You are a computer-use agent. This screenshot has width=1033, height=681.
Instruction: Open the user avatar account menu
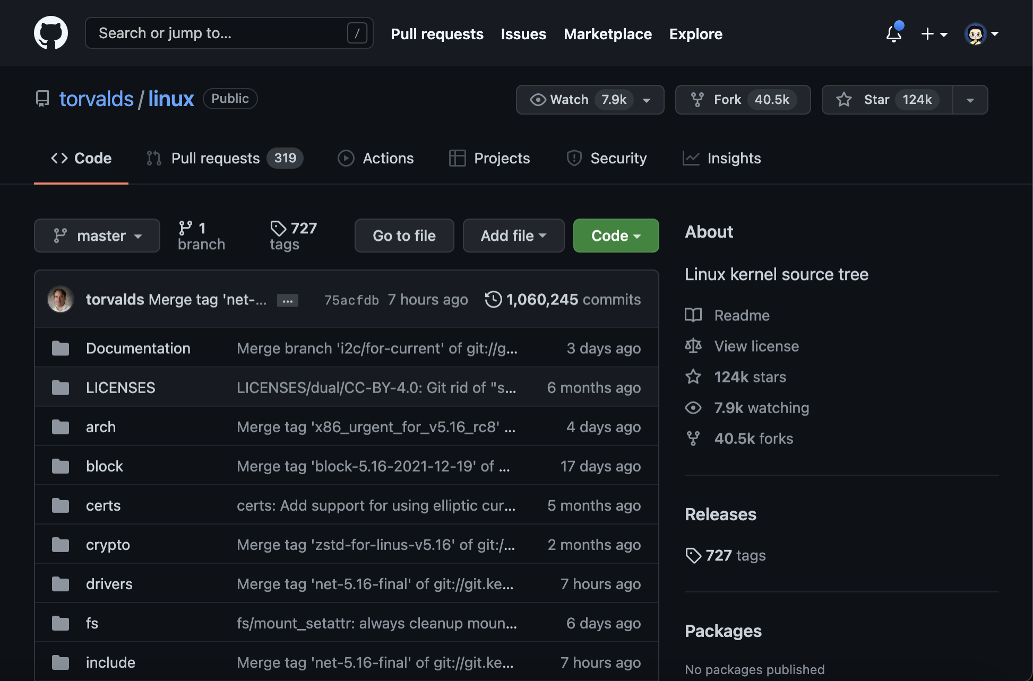click(982, 34)
